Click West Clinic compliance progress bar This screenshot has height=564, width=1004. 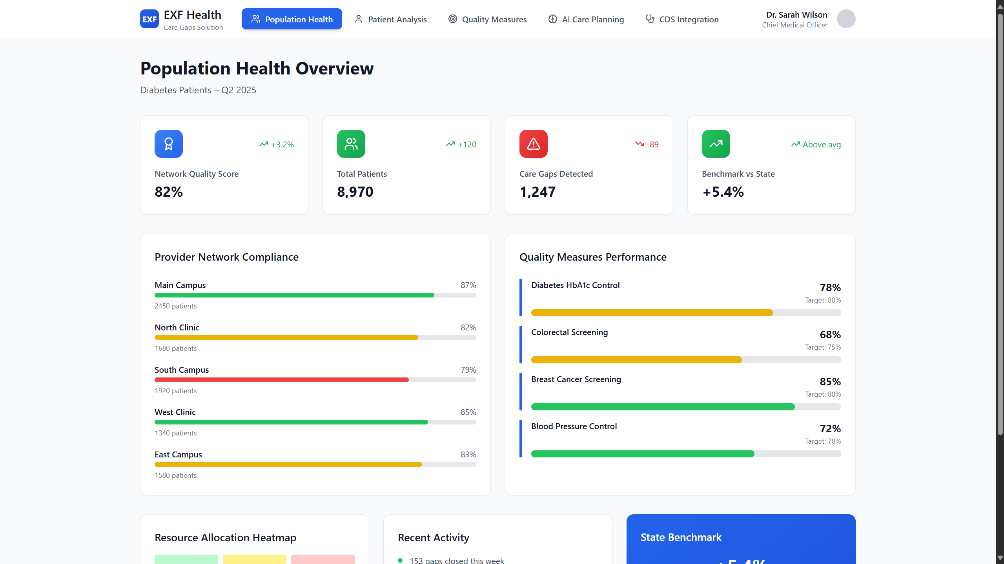pyautogui.click(x=315, y=422)
